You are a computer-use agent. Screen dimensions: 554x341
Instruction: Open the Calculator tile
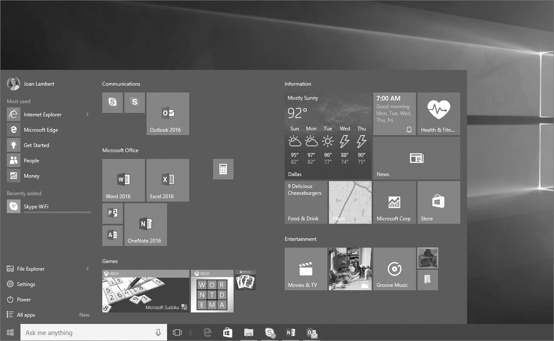223,169
